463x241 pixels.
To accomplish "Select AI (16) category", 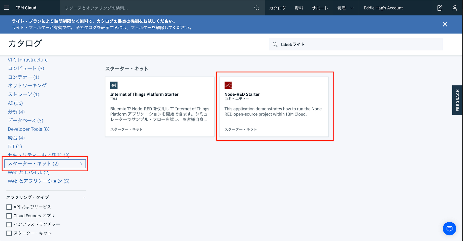I will pos(15,103).
